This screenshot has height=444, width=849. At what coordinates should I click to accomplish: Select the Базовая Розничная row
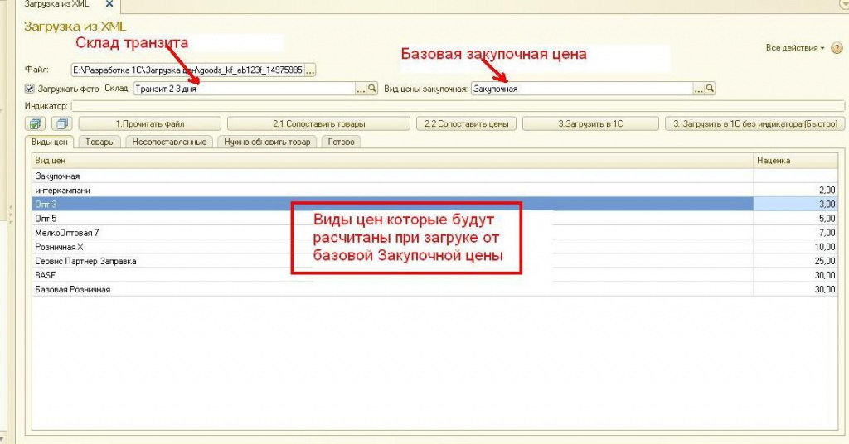(434, 289)
